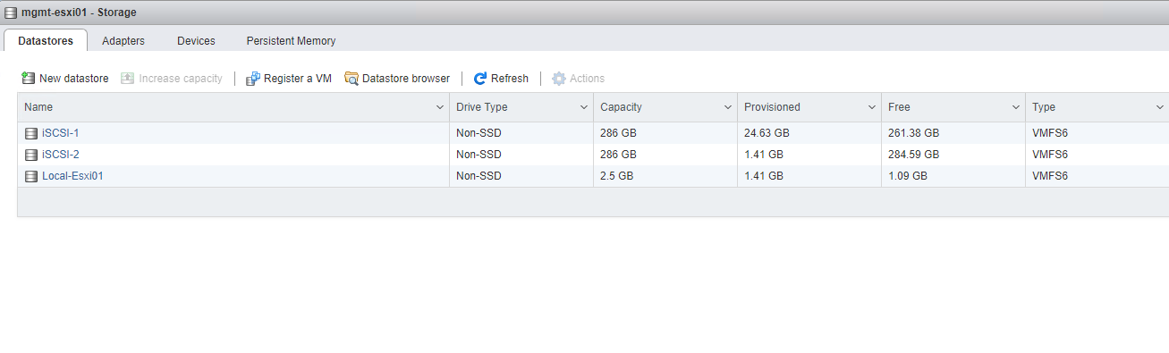
Task: Open the Free column dropdown arrow
Action: 1015,107
